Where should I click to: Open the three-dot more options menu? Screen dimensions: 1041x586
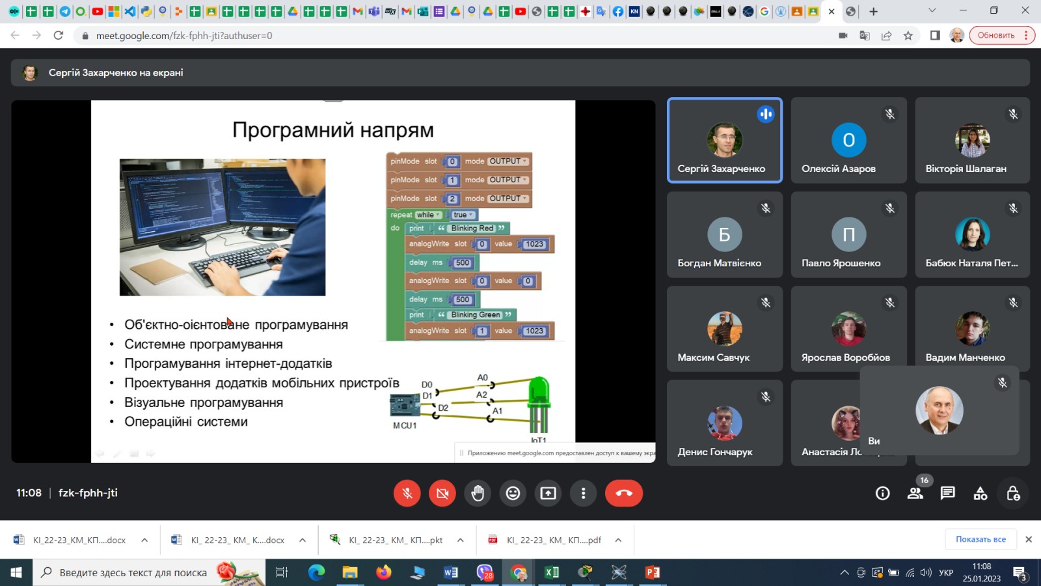pyautogui.click(x=583, y=494)
